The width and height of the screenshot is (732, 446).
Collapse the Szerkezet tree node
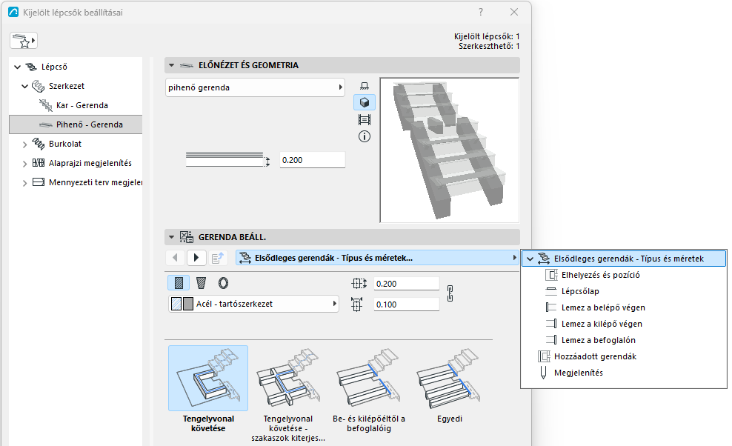[x=24, y=86]
